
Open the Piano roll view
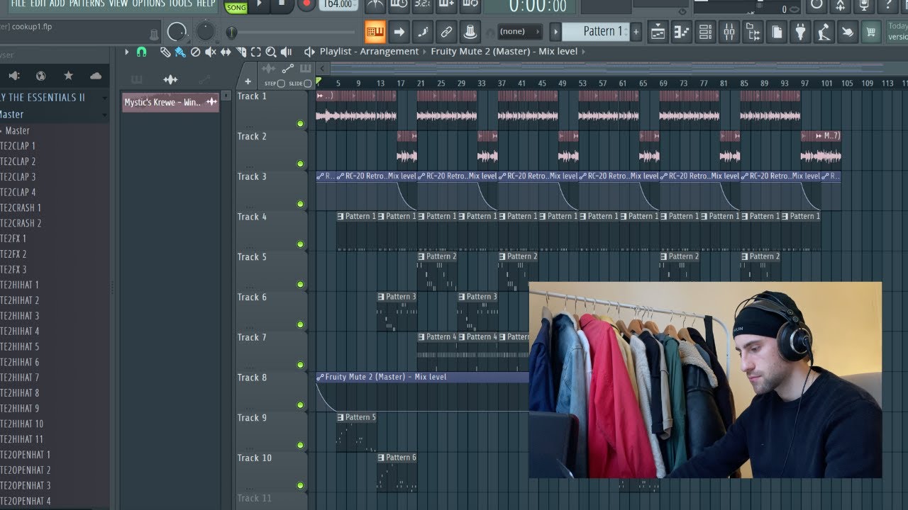pyautogui.click(x=682, y=31)
